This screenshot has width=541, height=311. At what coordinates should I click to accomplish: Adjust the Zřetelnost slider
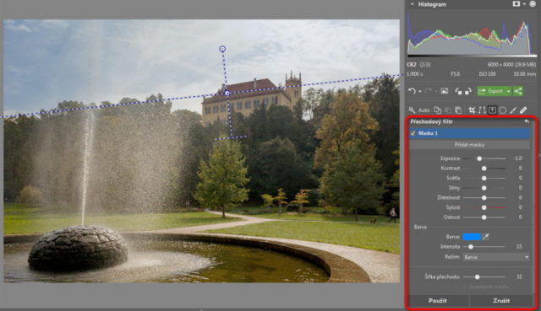[x=484, y=197]
